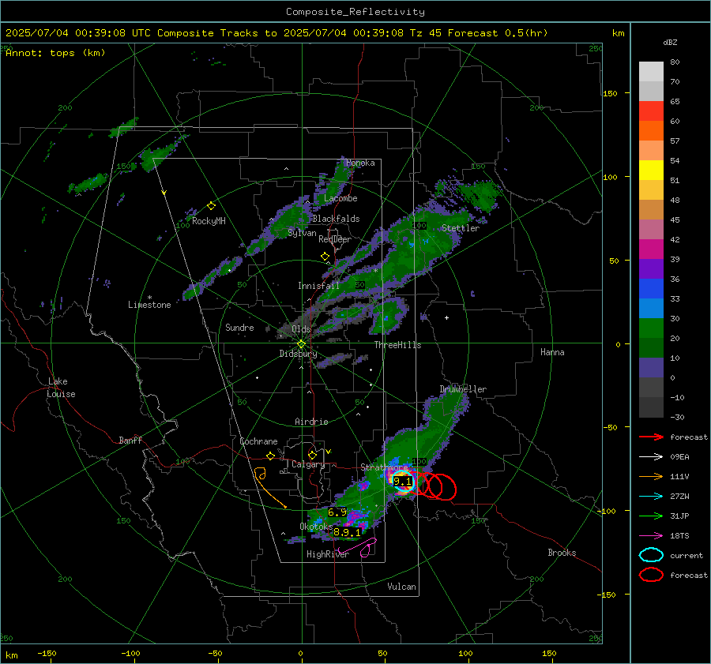Click the Stettler city label

[461, 228]
